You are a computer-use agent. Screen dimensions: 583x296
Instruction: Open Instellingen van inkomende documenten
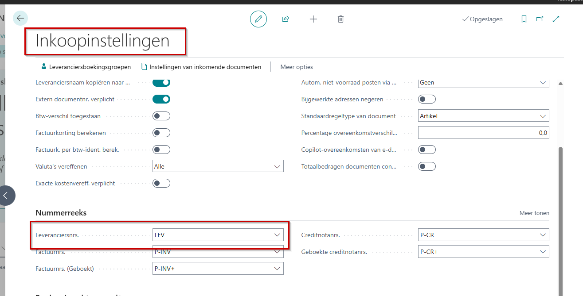[x=201, y=67]
